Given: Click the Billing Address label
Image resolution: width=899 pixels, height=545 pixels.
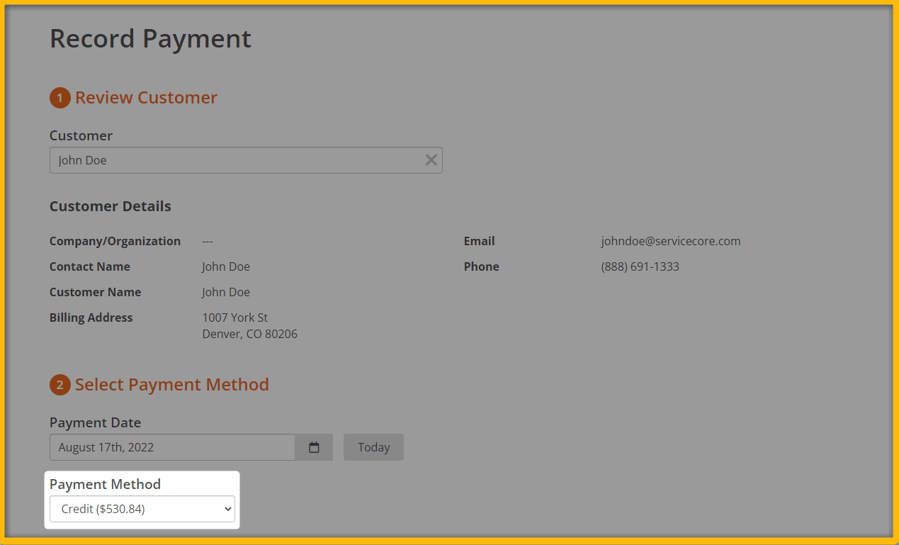Looking at the screenshot, I should (x=91, y=318).
